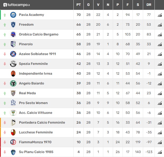Open stats chart icon for Pavia Academy
The height and width of the screenshot is (157, 164).
(x=160, y=15)
